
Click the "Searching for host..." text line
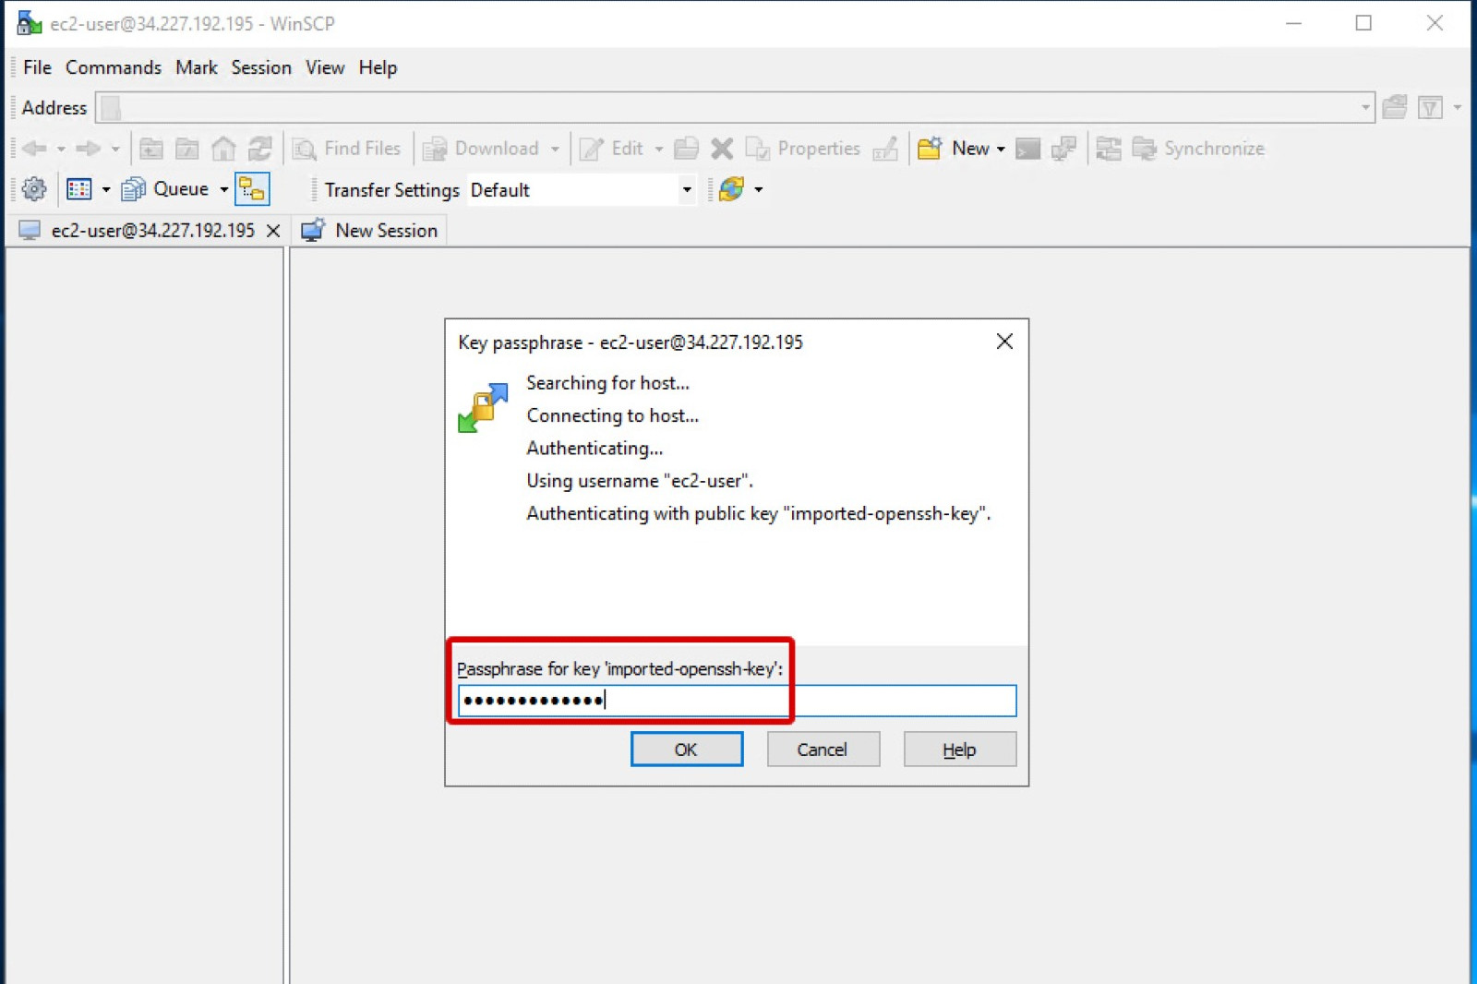tap(607, 383)
